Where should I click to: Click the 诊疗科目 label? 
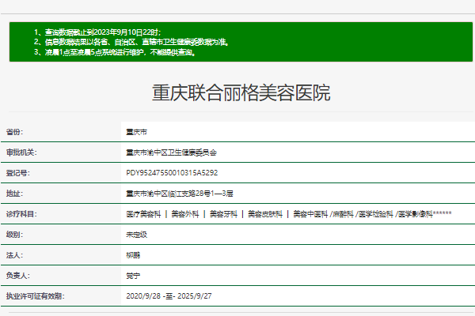(21, 214)
